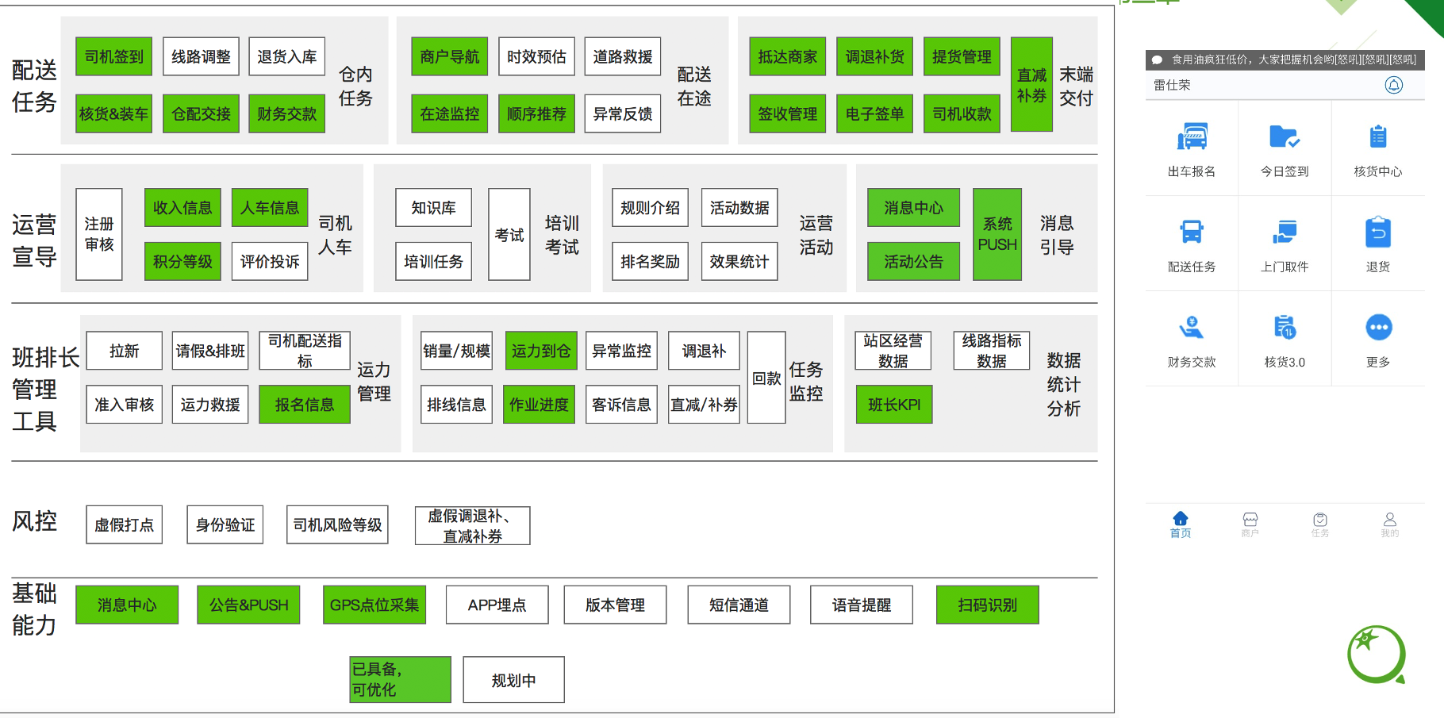Select the 退货入库 box
This screenshot has width=1444, height=722.
pyautogui.click(x=287, y=56)
